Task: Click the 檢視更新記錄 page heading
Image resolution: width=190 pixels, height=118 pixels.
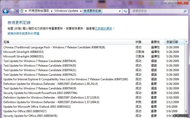Action: [x=19, y=22]
